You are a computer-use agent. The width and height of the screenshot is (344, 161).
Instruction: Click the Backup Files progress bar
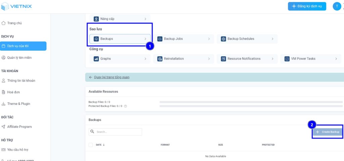[251, 102]
